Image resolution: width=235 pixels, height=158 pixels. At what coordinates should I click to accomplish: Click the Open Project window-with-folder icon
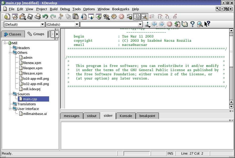point(15,17)
